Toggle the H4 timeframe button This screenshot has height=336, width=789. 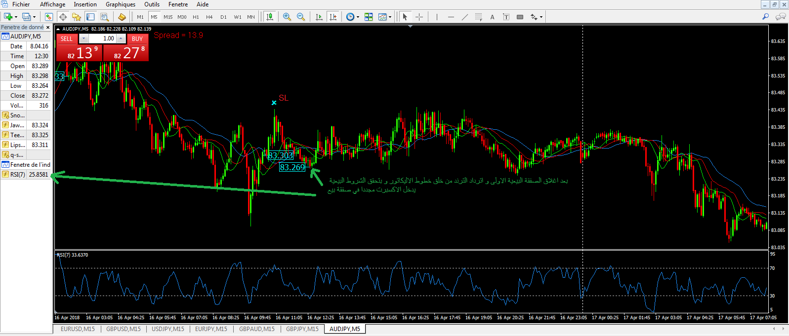(x=209, y=17)
